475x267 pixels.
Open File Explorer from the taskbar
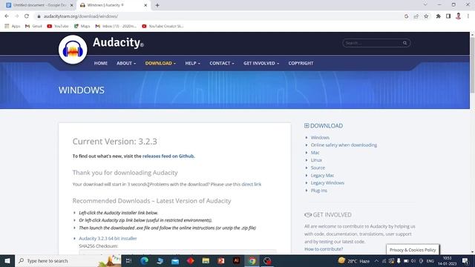click(x=206, y=260)
